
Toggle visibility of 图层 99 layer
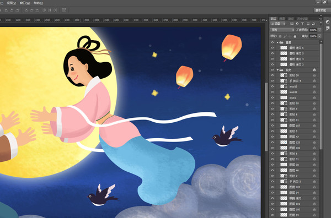pyautogui.click(x=272, y=215)
